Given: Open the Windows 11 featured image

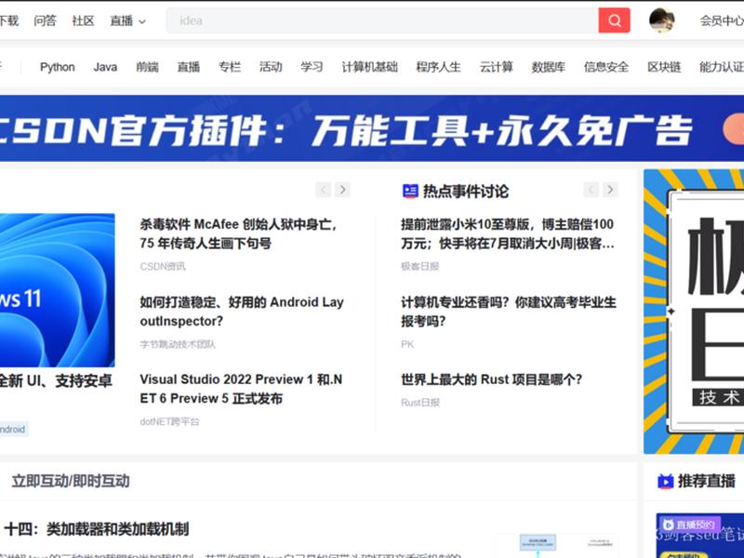Looking at the screenshot, I should (x=57, y=290).
